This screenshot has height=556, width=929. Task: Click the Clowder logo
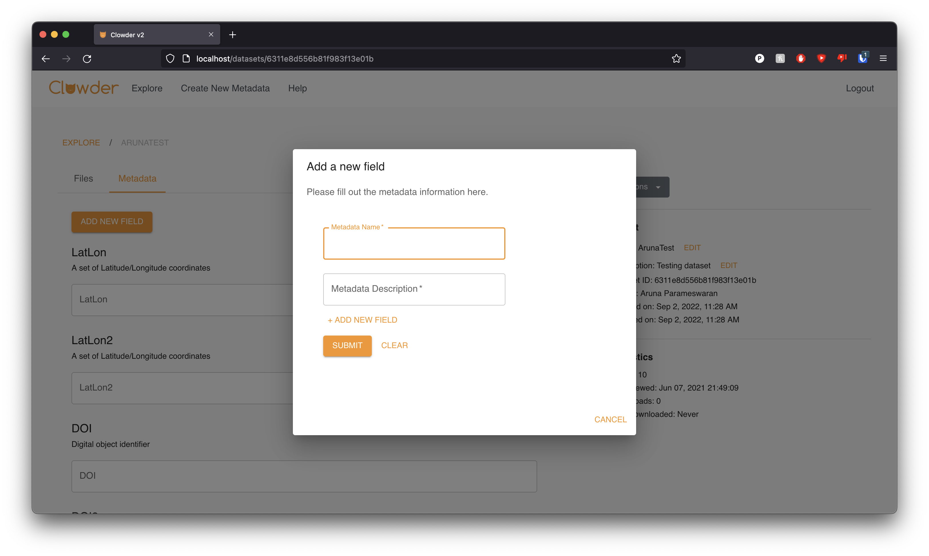pyautogui.click(x=84, y=88)
